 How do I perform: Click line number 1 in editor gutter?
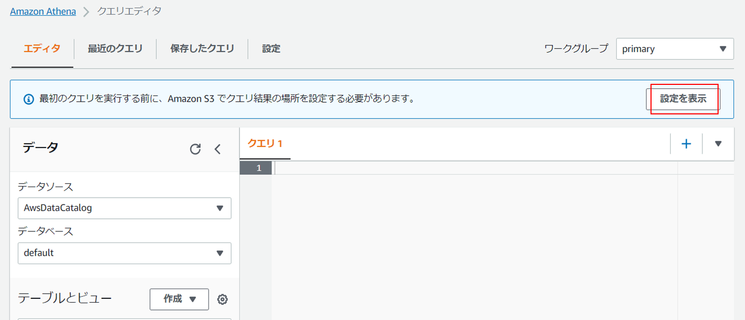[x=259, y=168]
